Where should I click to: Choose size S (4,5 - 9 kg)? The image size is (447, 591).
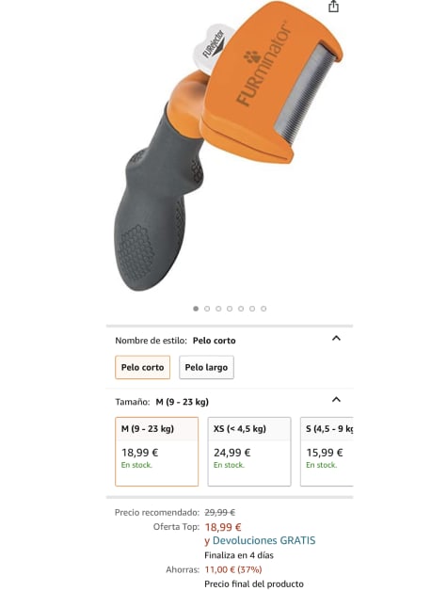coord(327,452)
